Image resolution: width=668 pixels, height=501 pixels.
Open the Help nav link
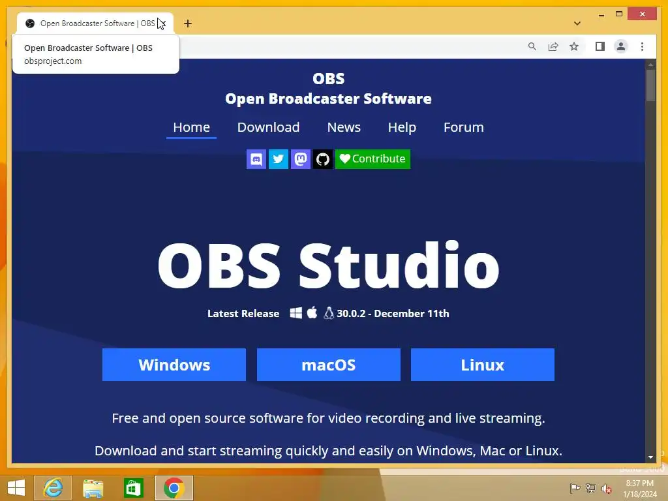tap(402, 127)
